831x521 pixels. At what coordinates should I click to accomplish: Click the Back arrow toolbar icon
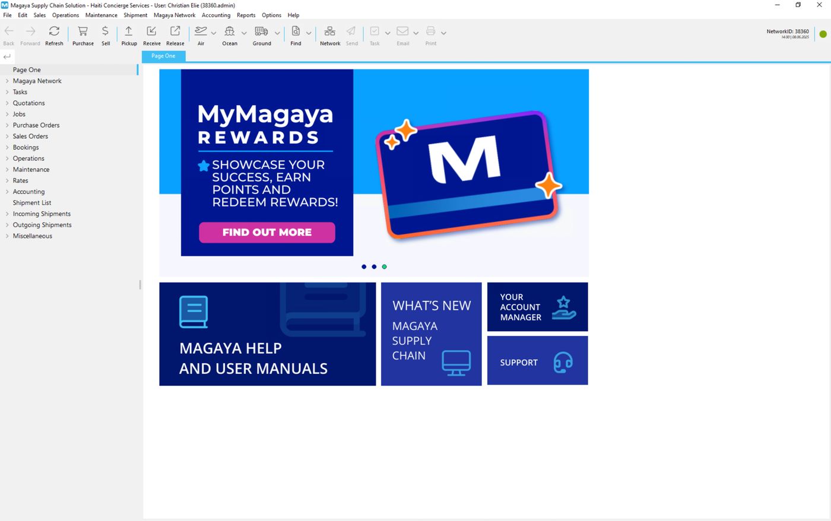9,31
